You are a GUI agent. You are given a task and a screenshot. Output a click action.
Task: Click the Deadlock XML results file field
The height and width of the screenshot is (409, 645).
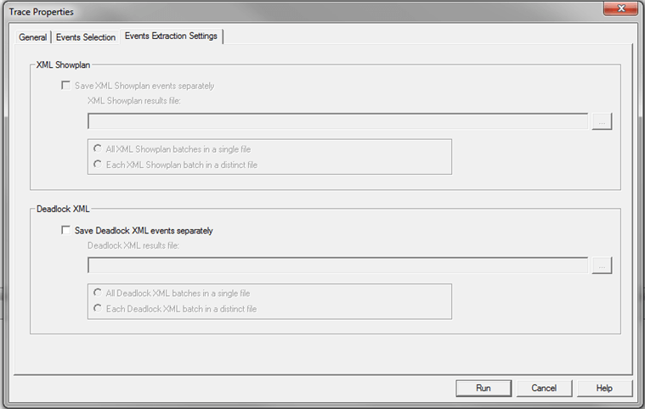tap(337, 266)
